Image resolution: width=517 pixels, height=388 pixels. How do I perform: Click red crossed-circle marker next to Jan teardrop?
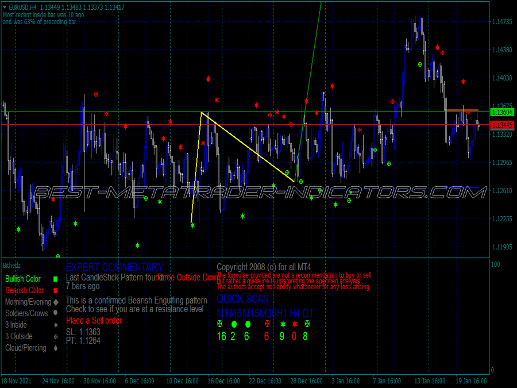(442, 53)
